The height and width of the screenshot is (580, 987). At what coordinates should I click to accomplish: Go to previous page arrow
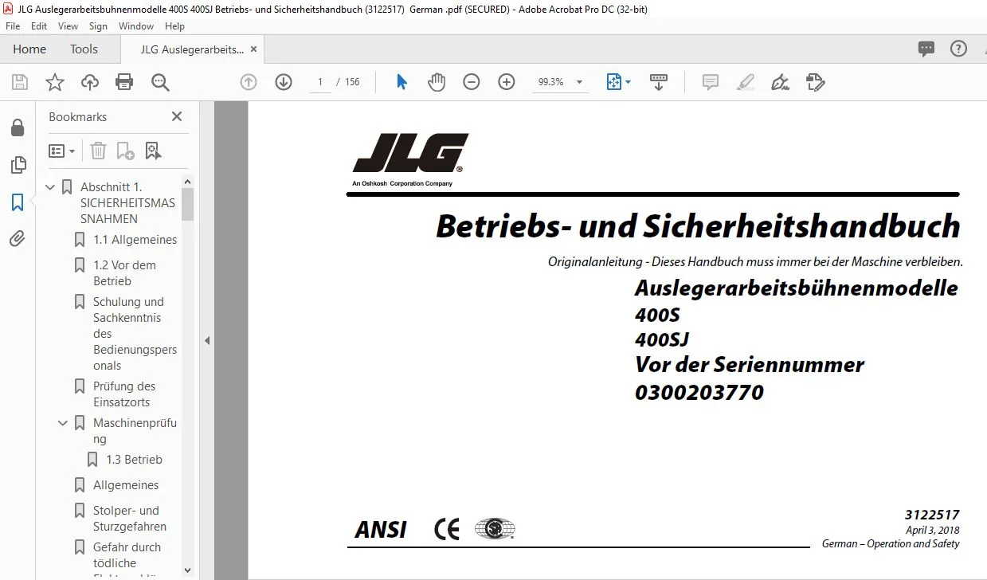tap(249, 82)
